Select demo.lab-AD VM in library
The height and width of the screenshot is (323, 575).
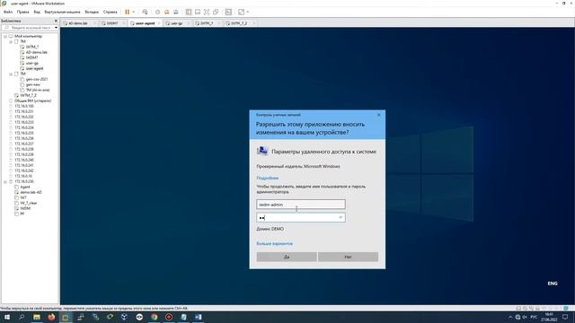[x=31, y=192]
